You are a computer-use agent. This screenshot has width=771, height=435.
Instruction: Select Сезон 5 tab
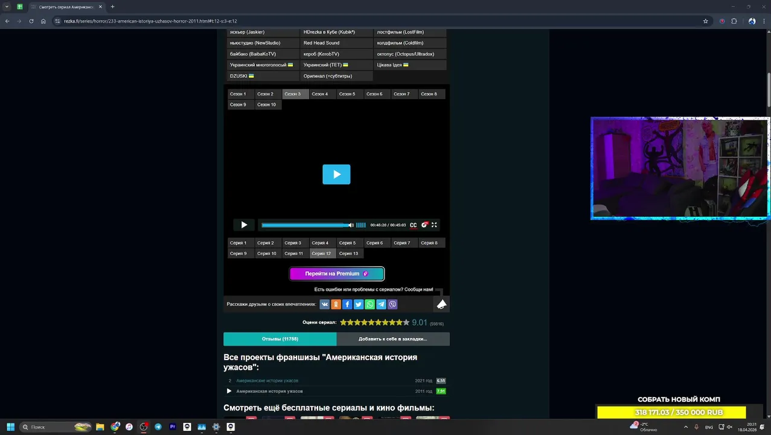tap(350, 94)
